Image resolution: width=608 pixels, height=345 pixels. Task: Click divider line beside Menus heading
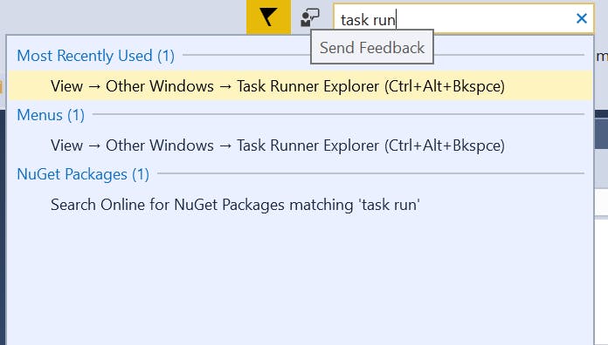[338, 114]
